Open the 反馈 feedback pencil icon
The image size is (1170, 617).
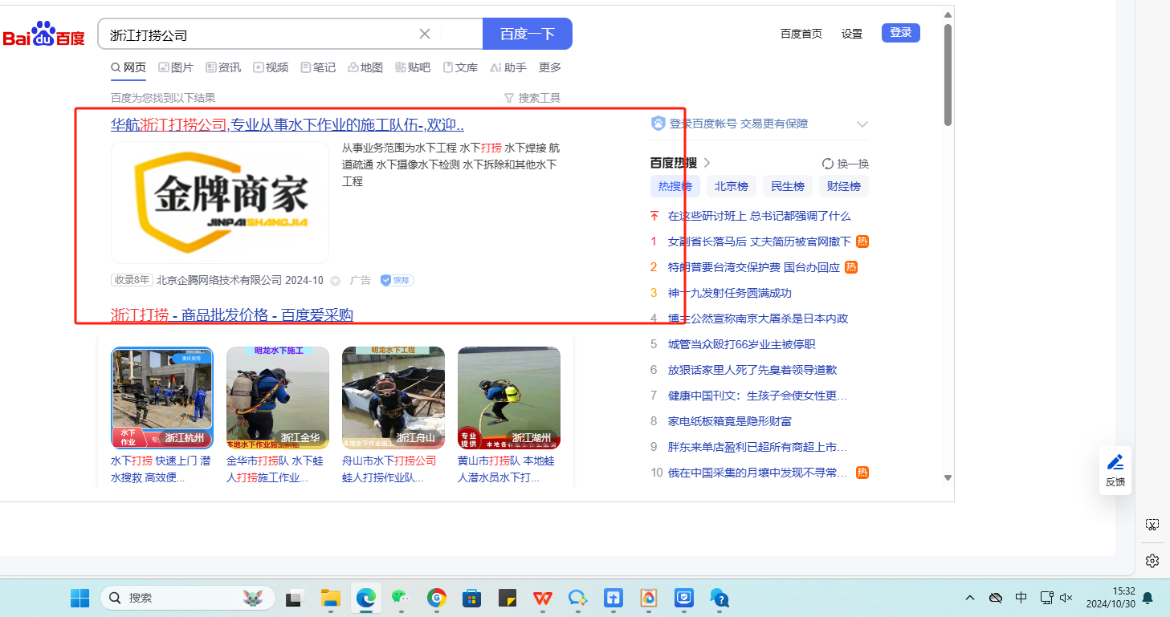click(x=1115, y=463)
